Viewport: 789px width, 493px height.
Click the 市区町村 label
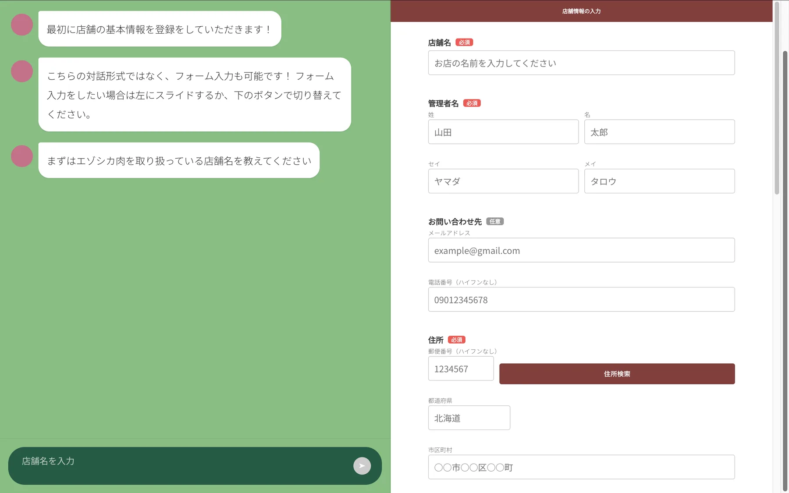tap(440, 450)
